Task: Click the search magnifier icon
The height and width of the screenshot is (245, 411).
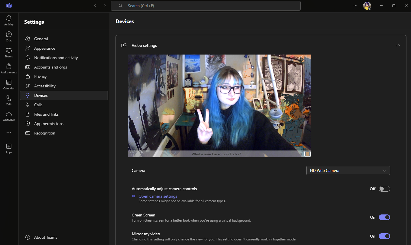Action: pos(121,6)
